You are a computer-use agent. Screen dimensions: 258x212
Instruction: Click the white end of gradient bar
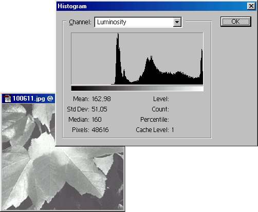click(x=199, y=88)
